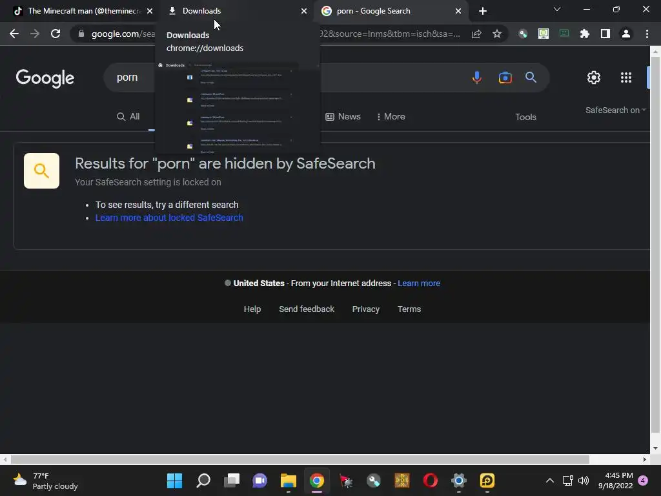Open the Windows Start menu
The height and width of the screenshot is (496, 661).
tap(174, 480)
